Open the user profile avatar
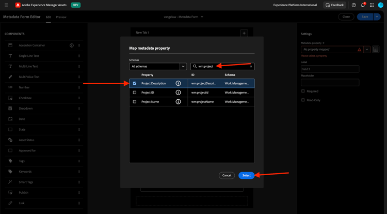Image resolution: width=387 pixels, height=214 pixels. 381,5
